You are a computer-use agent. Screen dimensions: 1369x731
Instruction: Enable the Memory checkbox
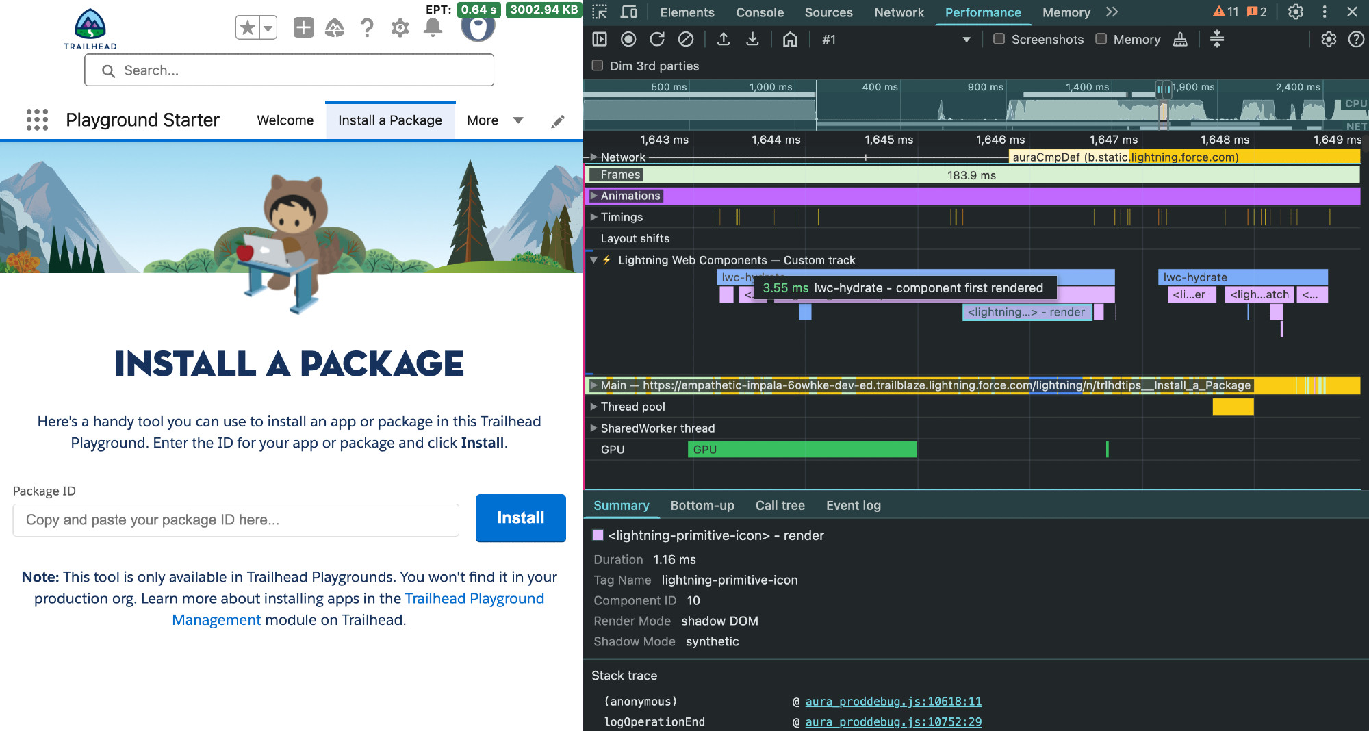pos(1101,39)
